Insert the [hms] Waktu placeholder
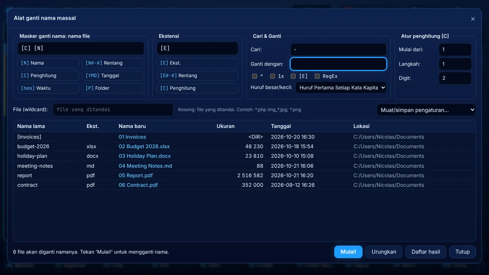 coord(48,88)
